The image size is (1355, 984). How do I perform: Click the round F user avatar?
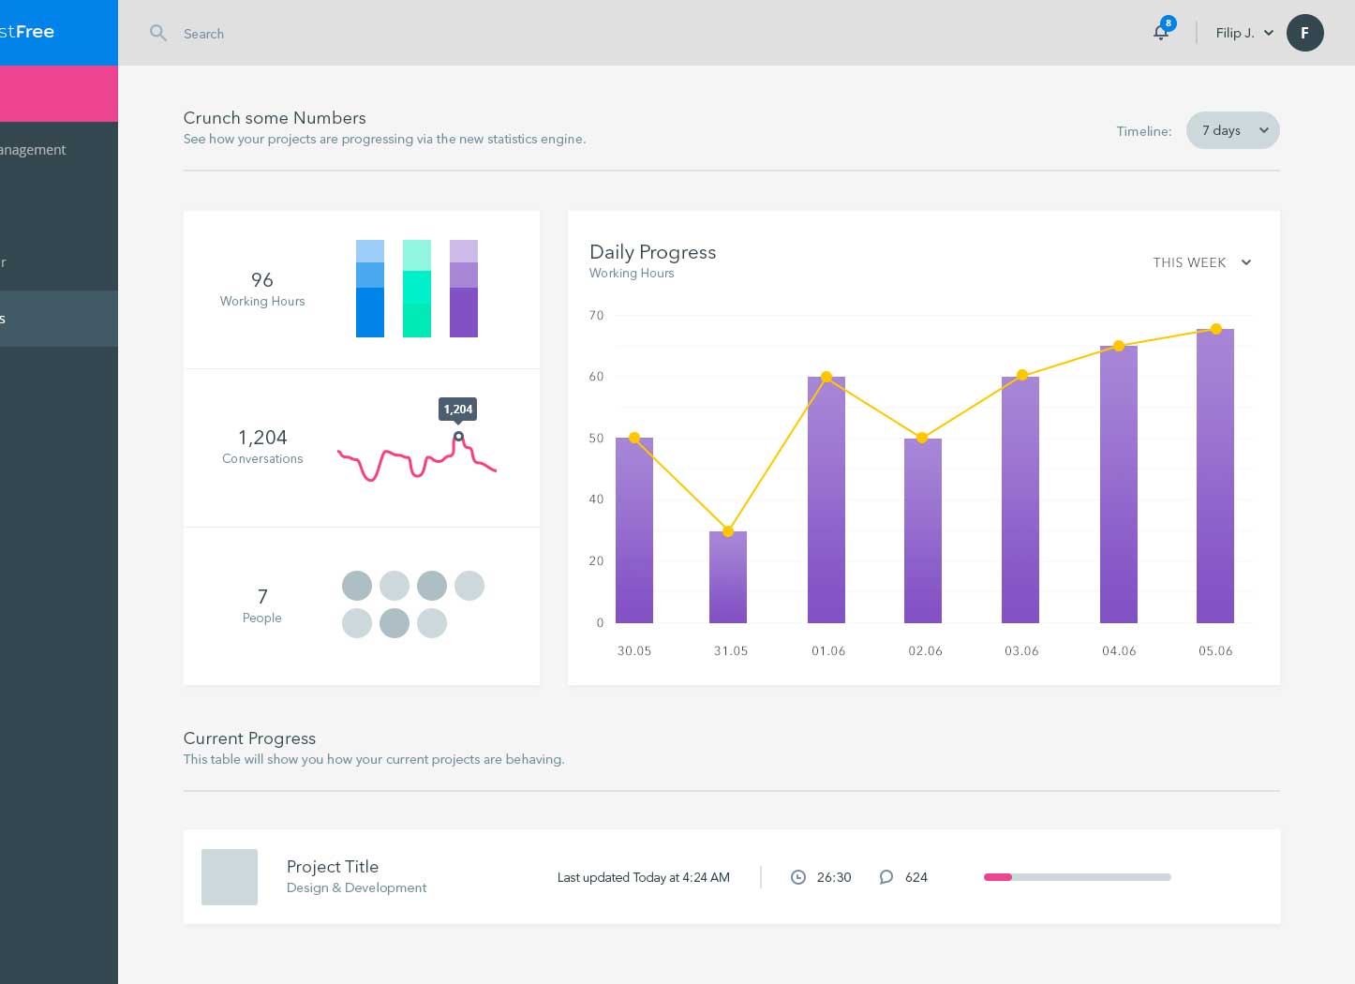pos(1304,33)
